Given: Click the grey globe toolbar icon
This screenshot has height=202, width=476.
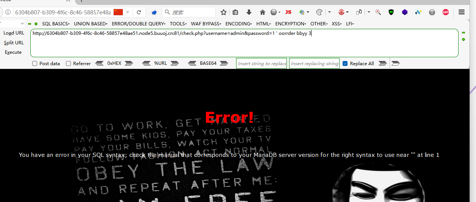Looking at the screenshot, I should tap(274, 12).
